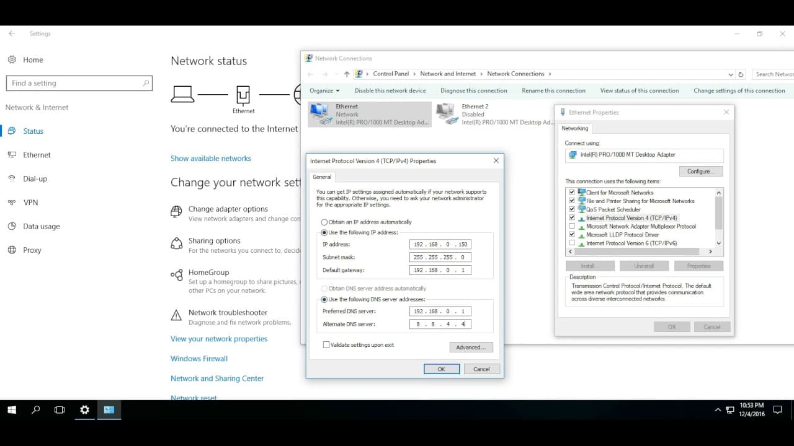Select Use the following IP address

click(x=324, y=233)
